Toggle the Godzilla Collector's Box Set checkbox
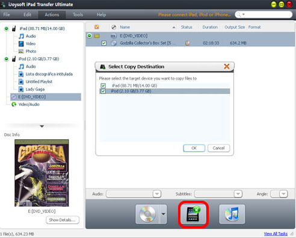 (x=104, y=43)
